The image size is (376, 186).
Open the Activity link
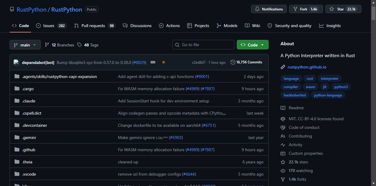tap(292, 145)
